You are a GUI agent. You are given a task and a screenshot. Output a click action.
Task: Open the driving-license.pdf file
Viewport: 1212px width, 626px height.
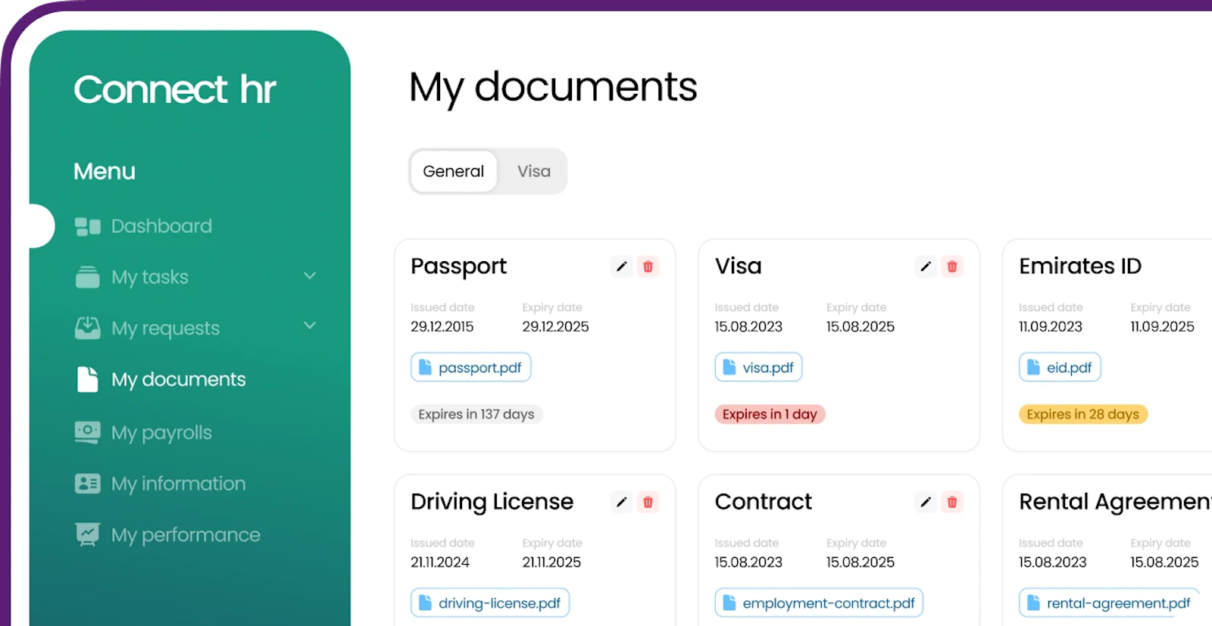(x=490, y=603)
